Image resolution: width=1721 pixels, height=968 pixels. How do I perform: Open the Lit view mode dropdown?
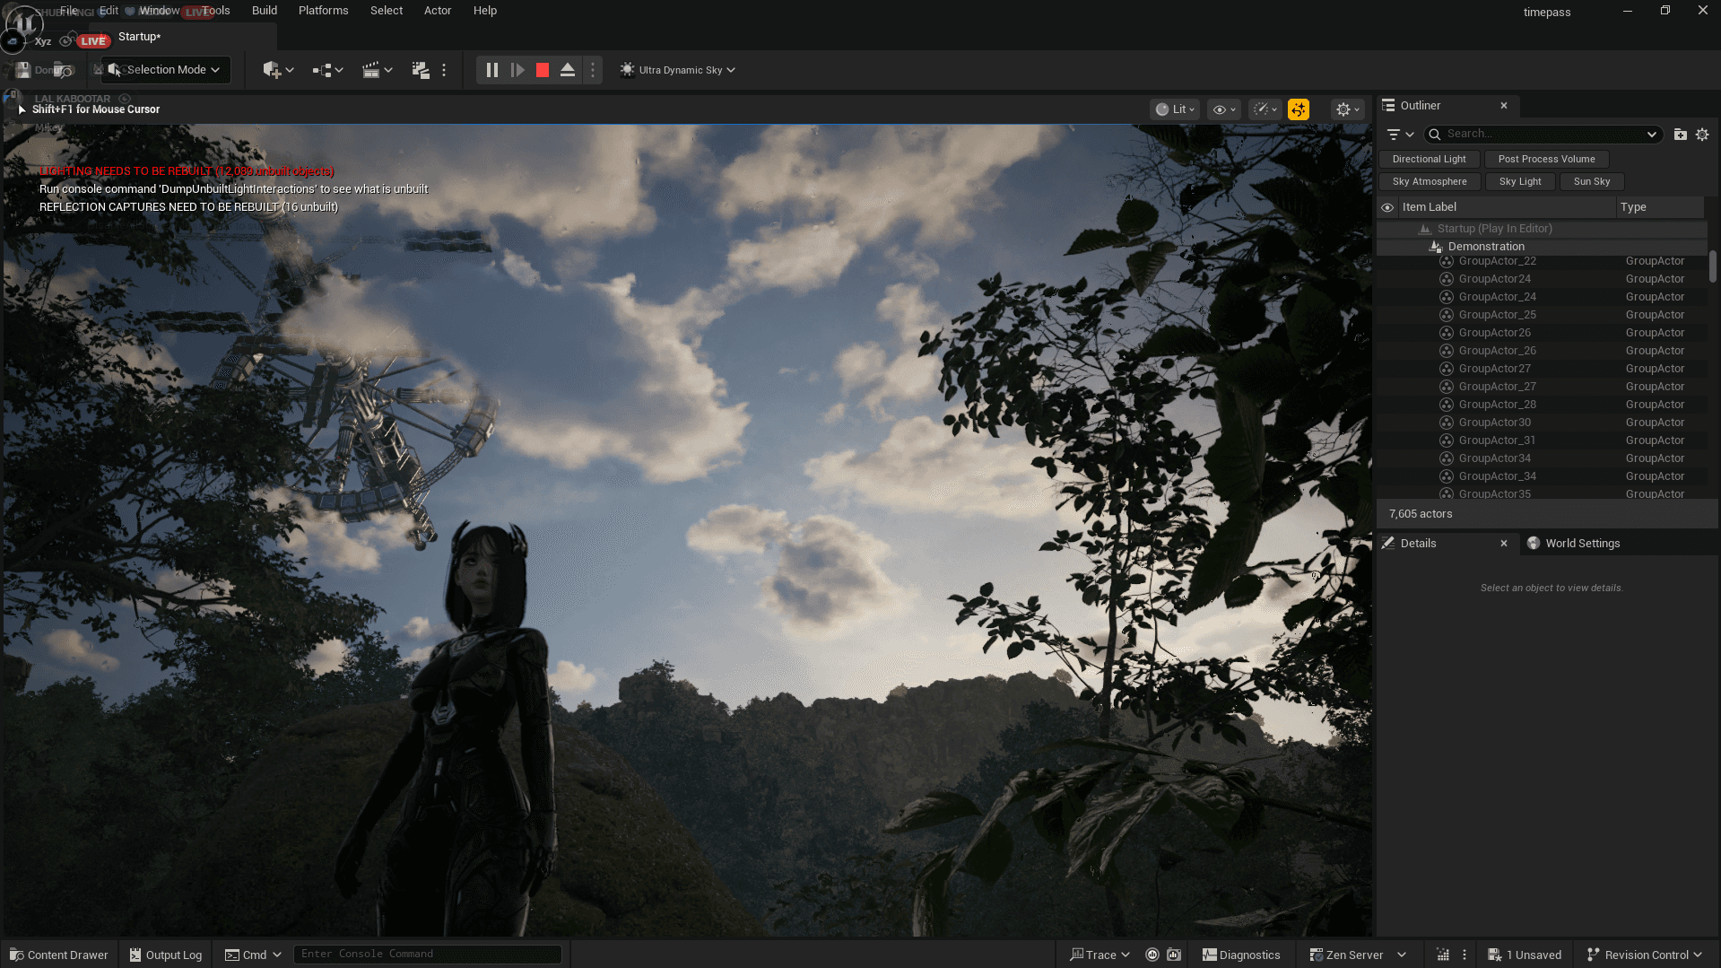[x=1175, y=109]
